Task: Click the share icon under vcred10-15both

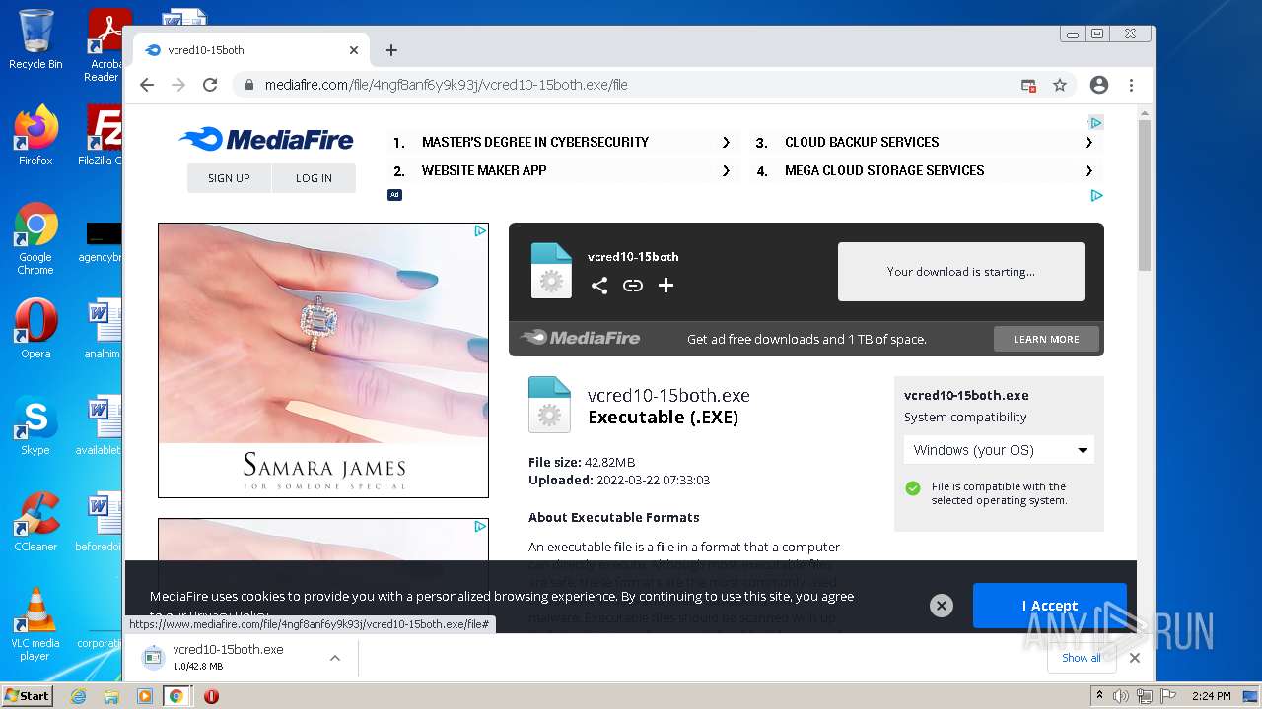Action: (599, 286)
